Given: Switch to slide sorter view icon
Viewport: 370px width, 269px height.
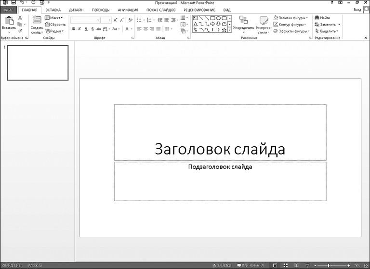Looking at the screenshot, I should (x=285, y=265).
